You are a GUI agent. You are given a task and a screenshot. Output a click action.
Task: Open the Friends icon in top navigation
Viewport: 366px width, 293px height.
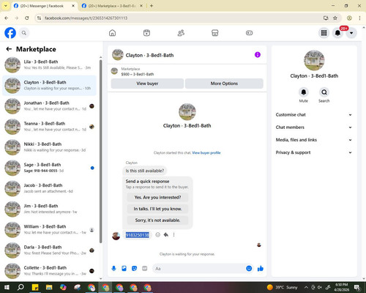coord(181,33)
